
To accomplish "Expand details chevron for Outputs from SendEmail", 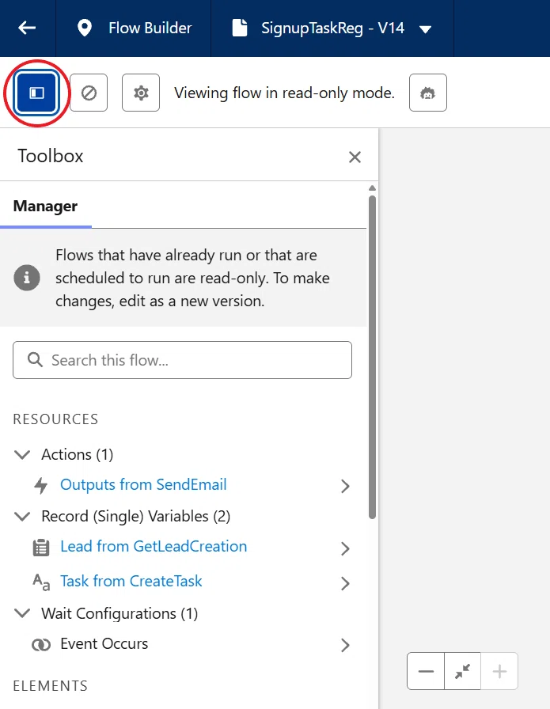I will [346, 486].
